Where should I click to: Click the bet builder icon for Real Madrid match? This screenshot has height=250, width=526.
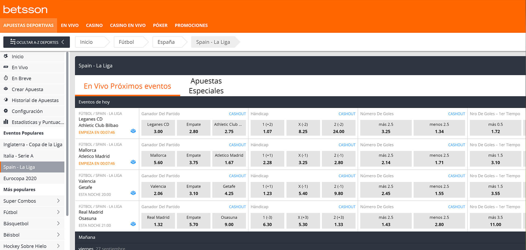pyautogui.click(x=133, y=224)
